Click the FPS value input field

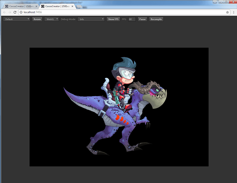[132, 19]
